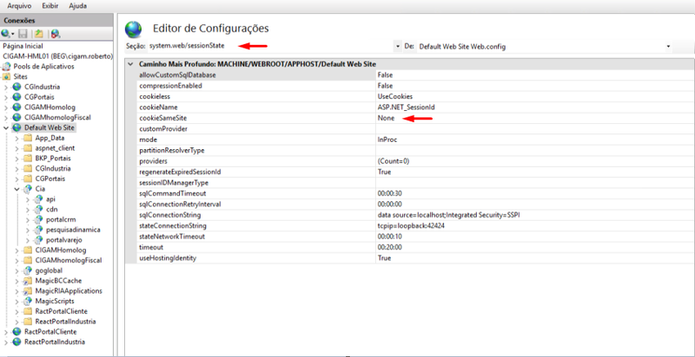Click the Pools de Aplicativos icon
Image resolution: width=695 pixels, height=357 pixels.
[7, 66]
